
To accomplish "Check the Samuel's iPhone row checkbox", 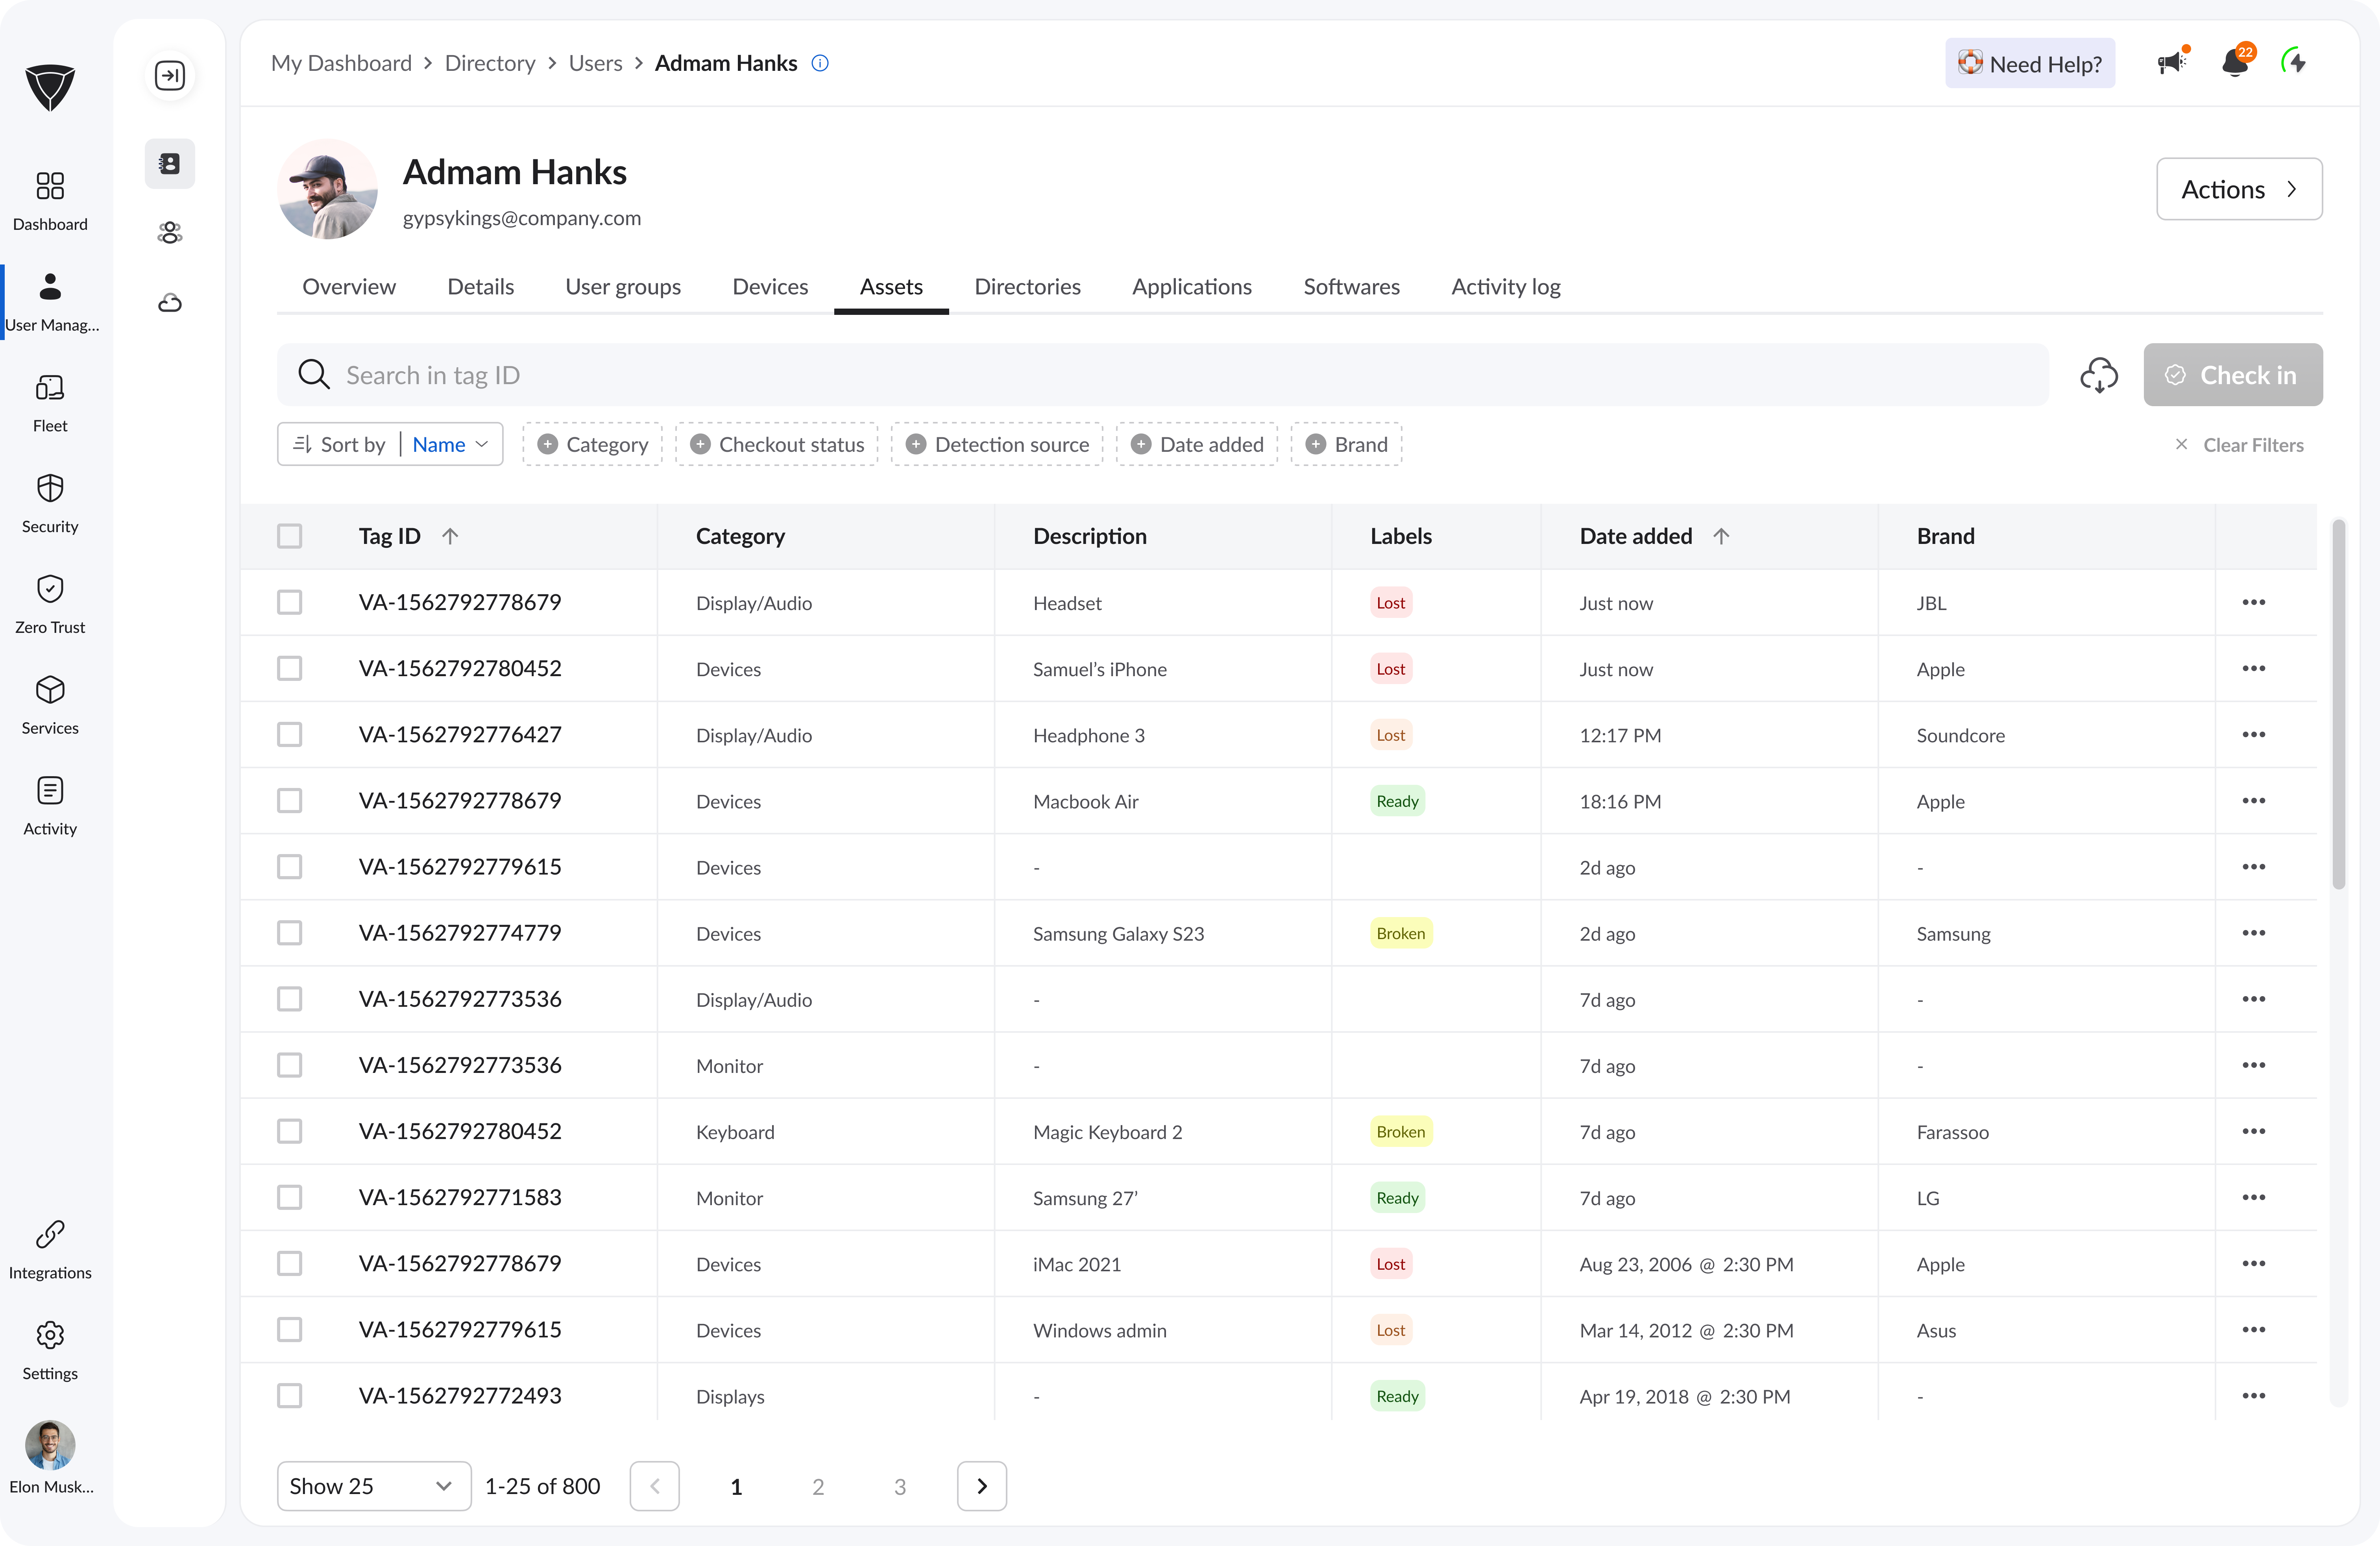I will tap(290, 668).
